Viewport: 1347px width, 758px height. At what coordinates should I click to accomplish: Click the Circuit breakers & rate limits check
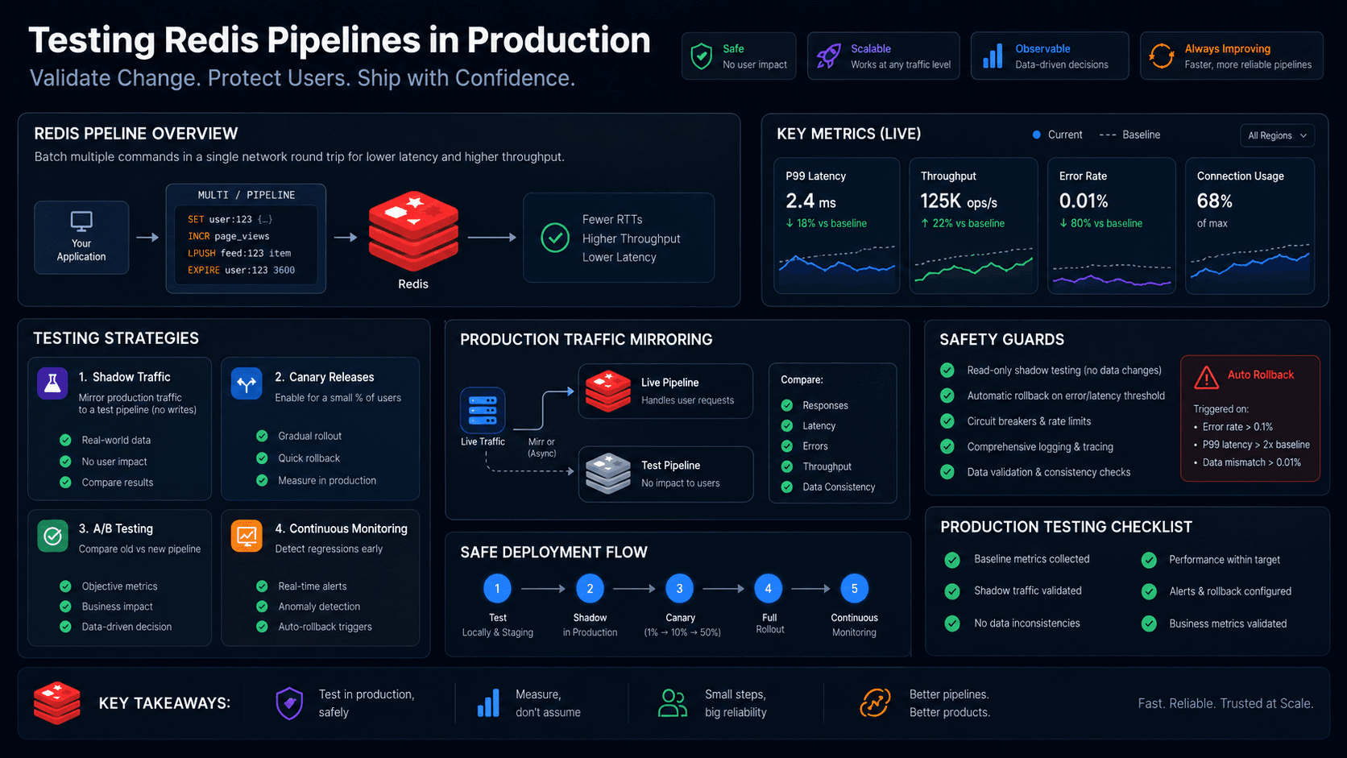(x=947, y=421)
